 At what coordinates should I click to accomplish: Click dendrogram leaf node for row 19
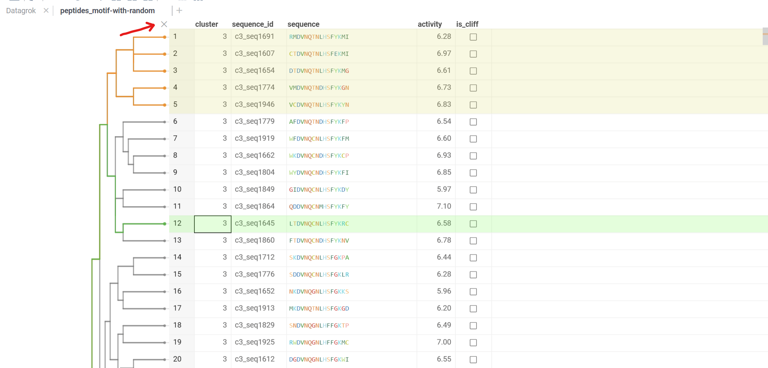coord(165,342)
